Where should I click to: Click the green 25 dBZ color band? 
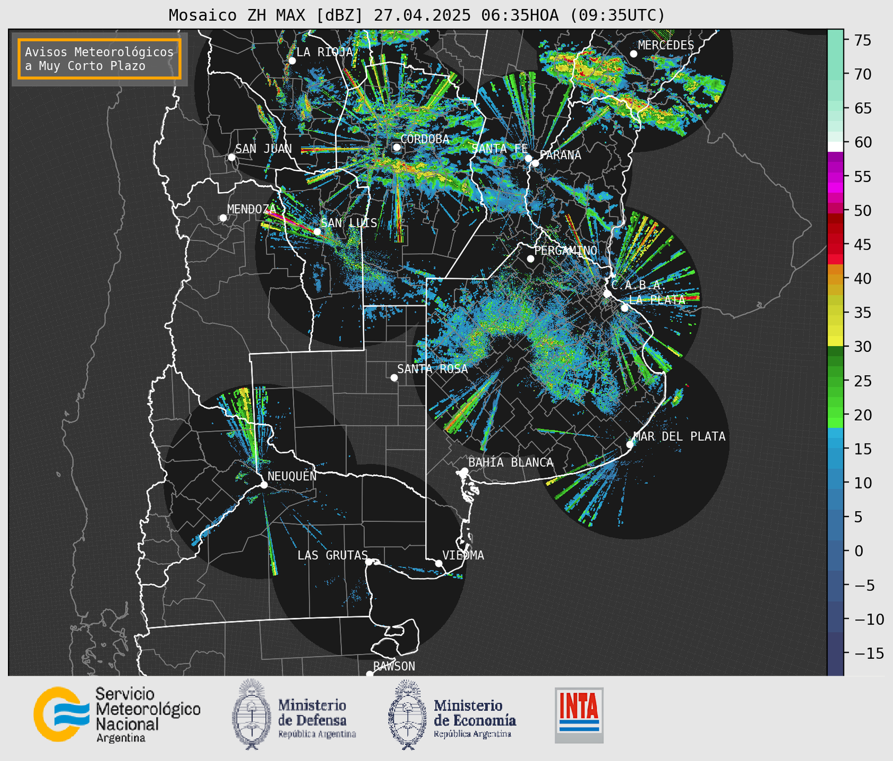pos(835,380)
